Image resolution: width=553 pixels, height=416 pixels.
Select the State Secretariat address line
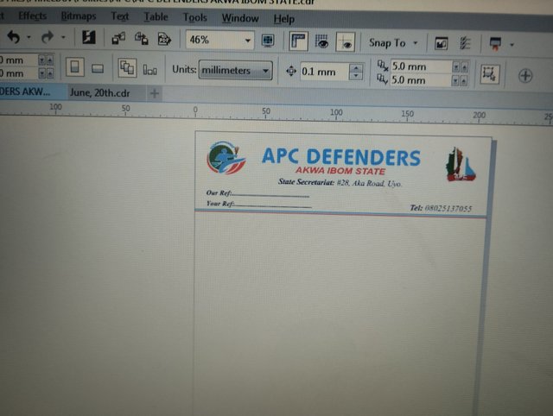[x=340, y=182]
